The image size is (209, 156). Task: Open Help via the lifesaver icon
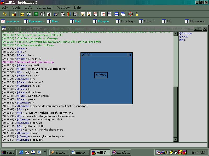pos(130,14)
